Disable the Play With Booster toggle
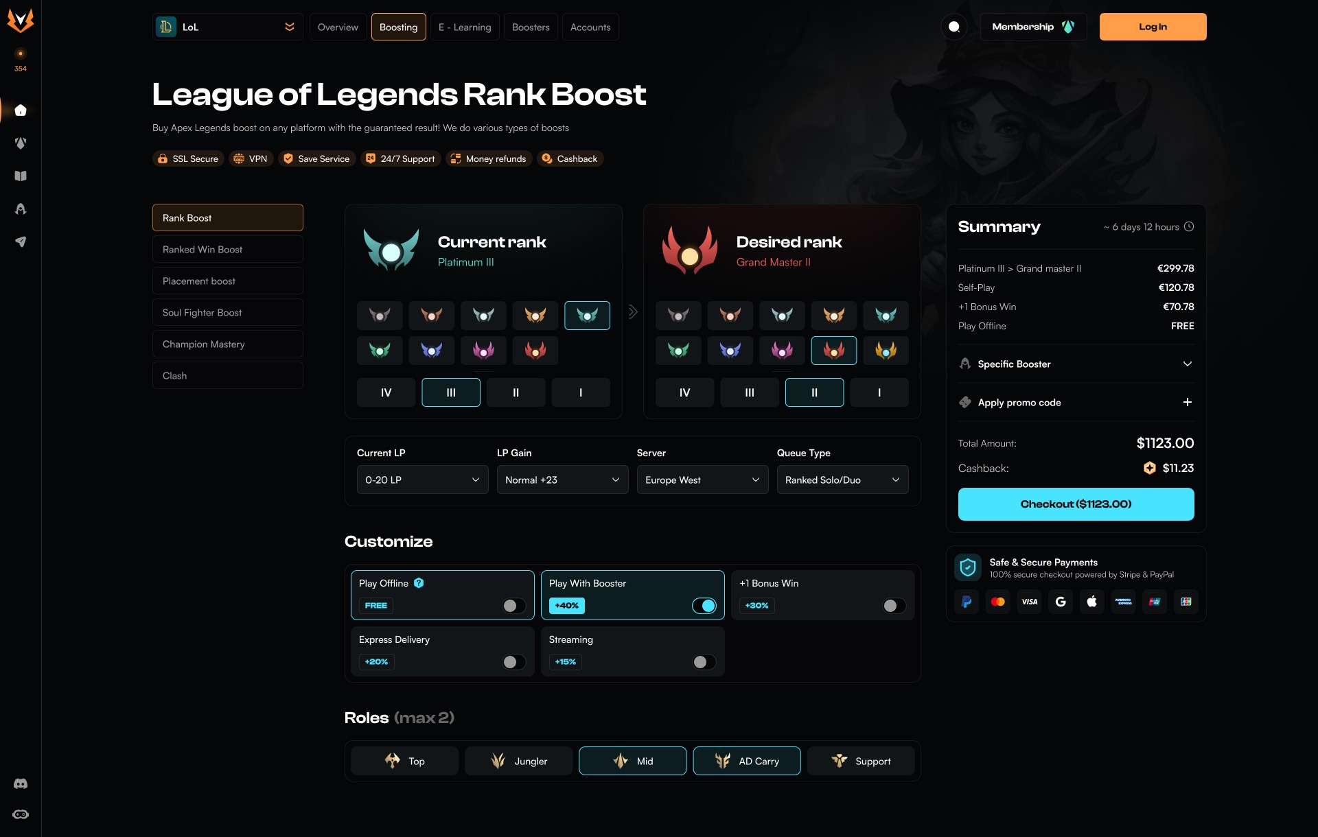 point(704,606)
